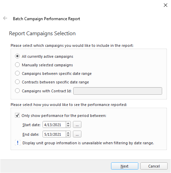Cancel the report wizard
This screenshot has width=171, height=173.
(154, 166)
